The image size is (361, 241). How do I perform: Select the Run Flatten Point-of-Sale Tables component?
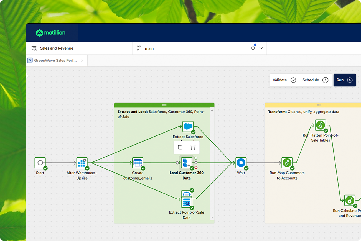coord(321,125)
